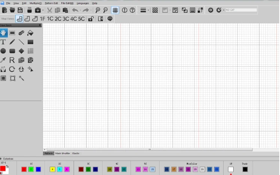Switch to 3C map view
280x175 pixels.
click(66, 19)
